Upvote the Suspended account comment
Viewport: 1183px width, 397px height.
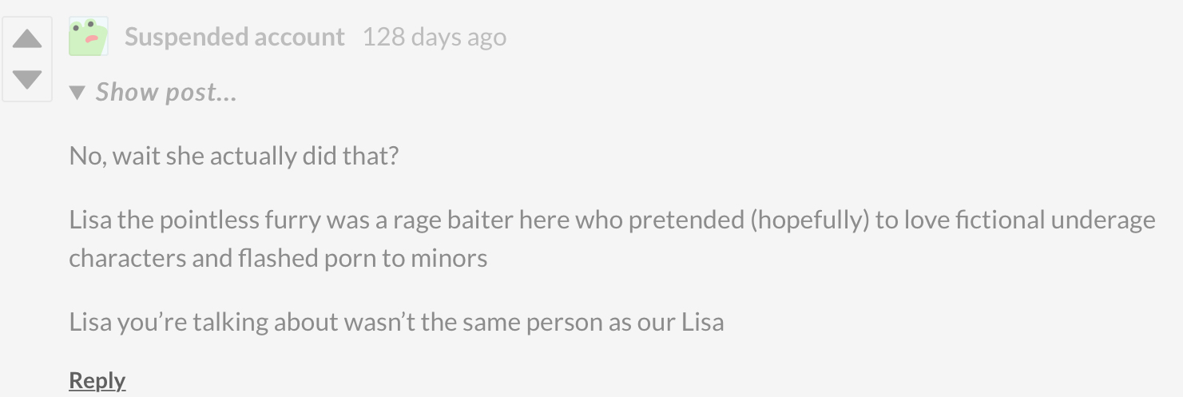coord(27,38)
